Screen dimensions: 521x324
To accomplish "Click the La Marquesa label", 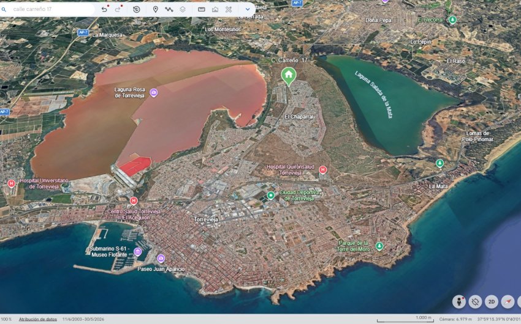I will tap(107, 35).
